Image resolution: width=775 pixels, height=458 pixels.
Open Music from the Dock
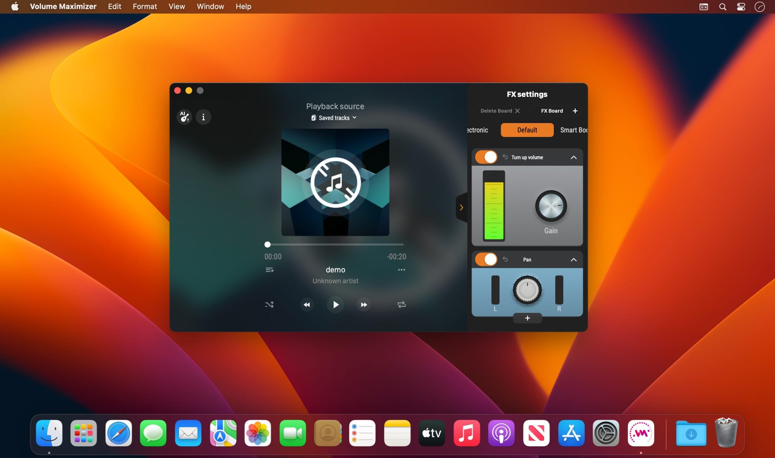(x=467, y=433)
